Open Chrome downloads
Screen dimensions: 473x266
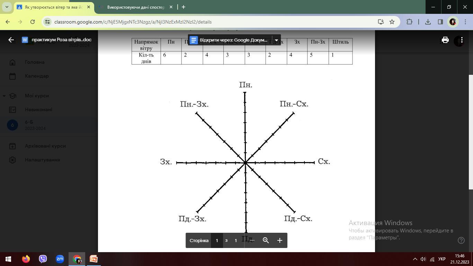point(428,22)
